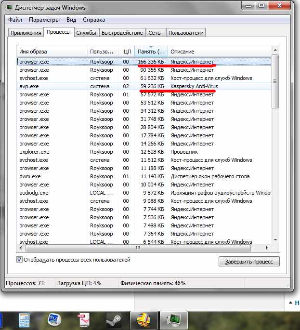Select the browser.exe row using 7 364 КБ
This screenshot has height=330, width=300.
tap(144, 234)
